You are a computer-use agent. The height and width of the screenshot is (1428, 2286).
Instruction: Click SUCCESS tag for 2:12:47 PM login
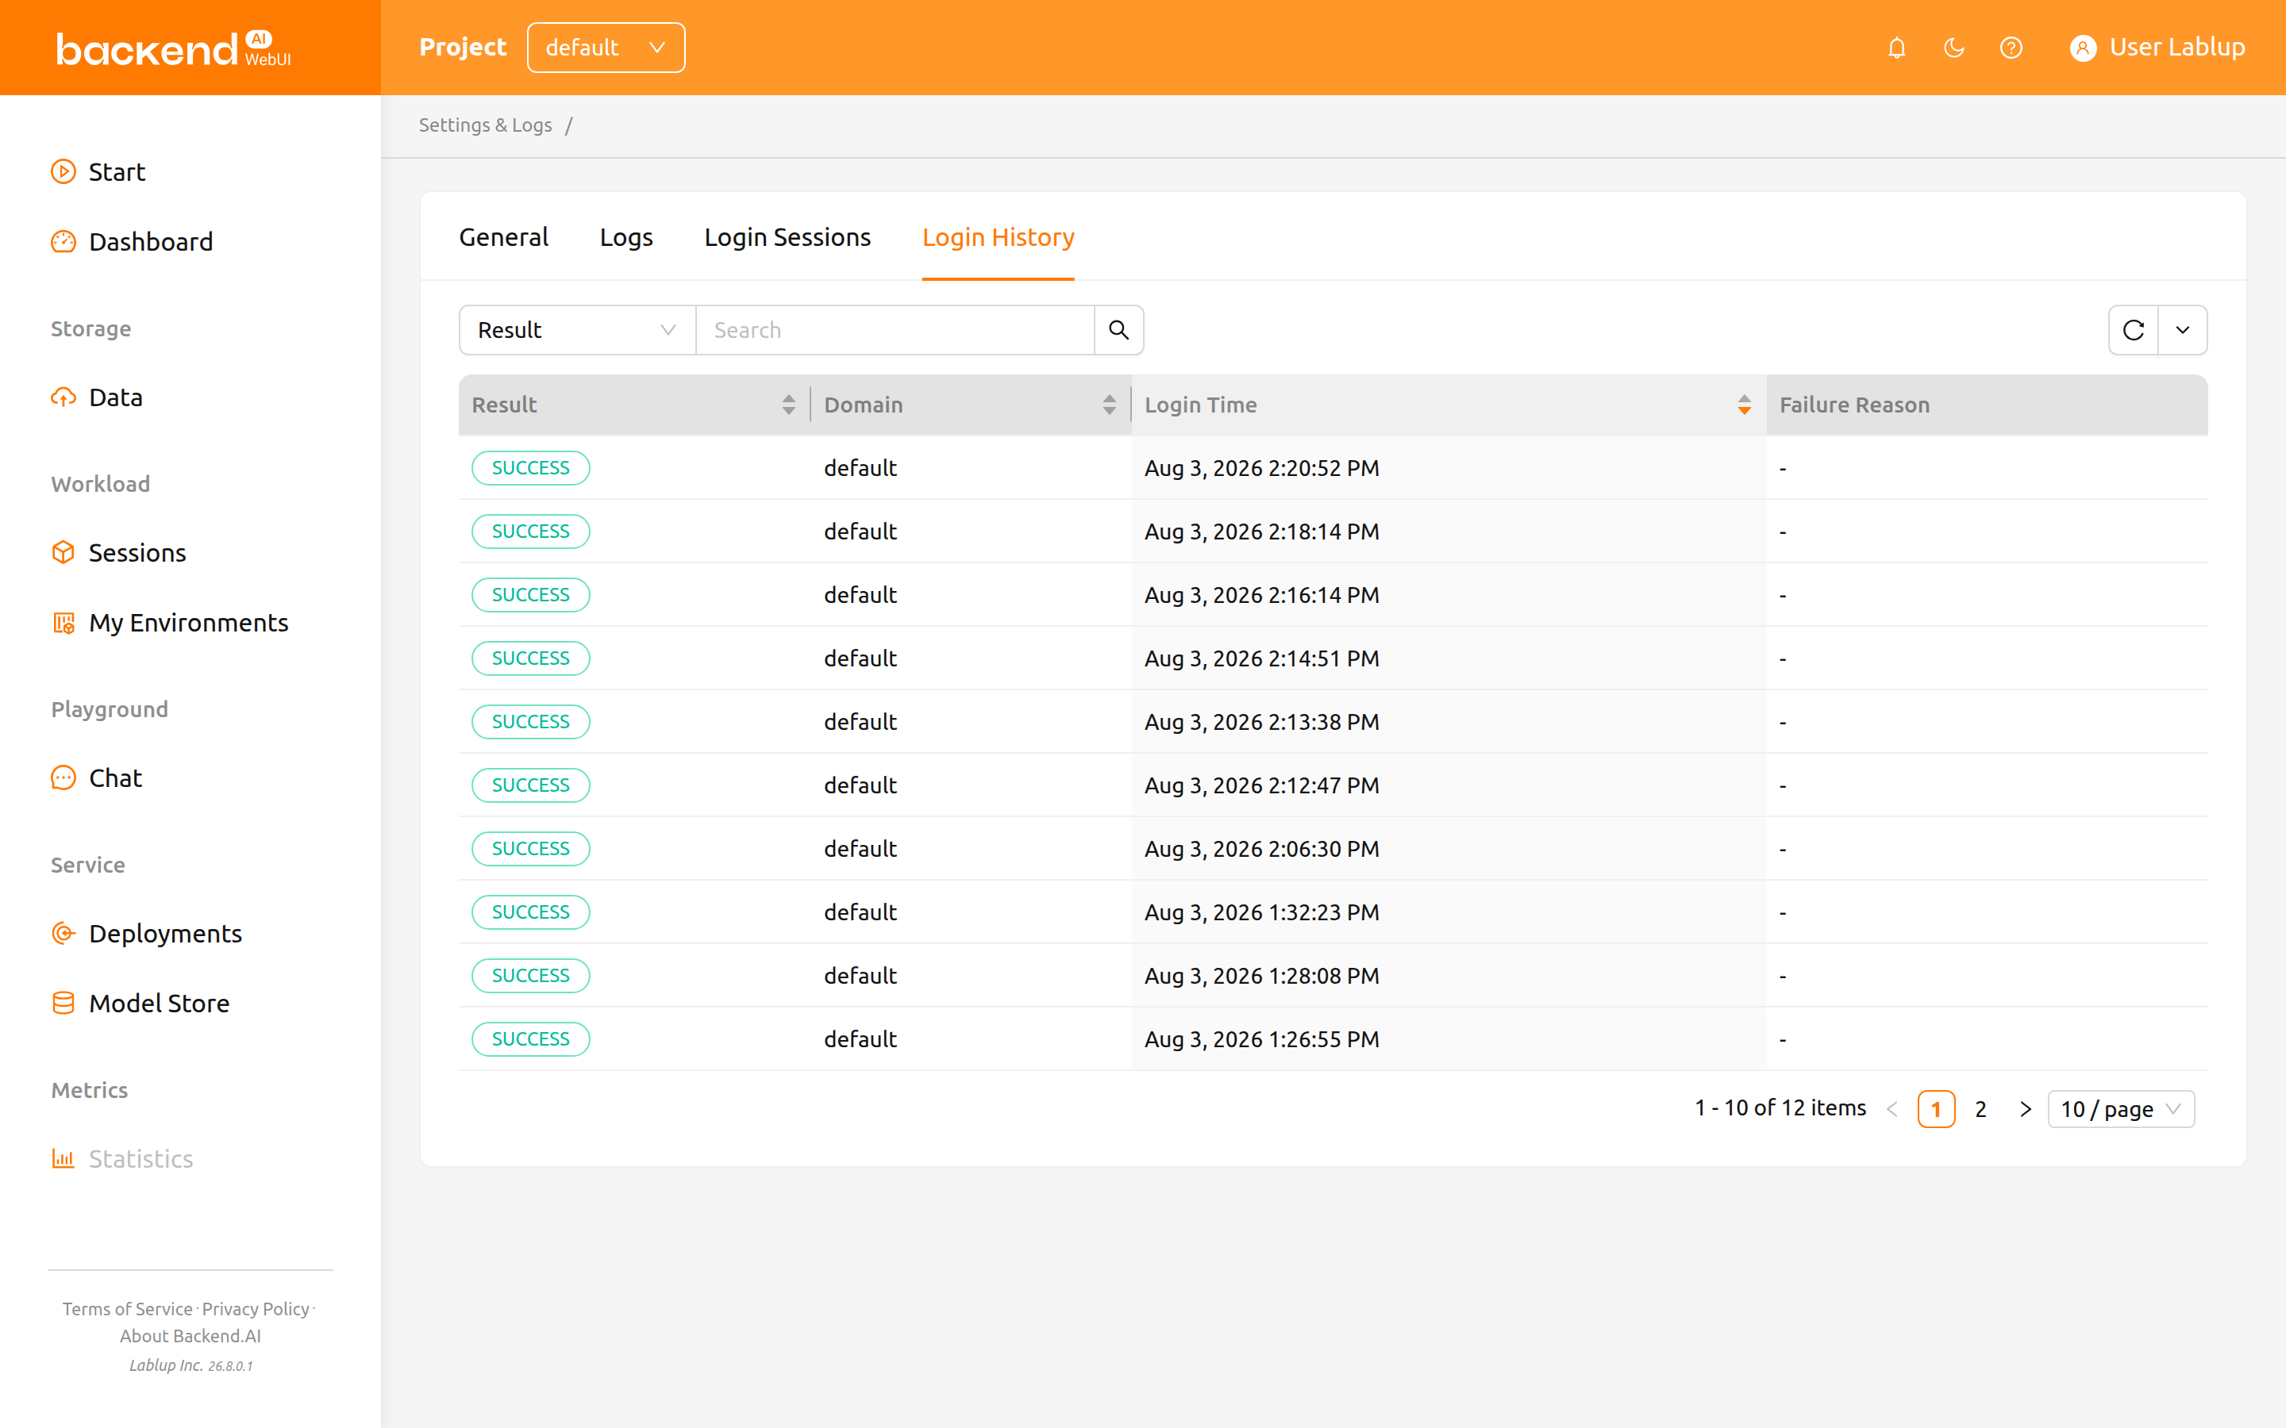pyautogui.click(x=531, y=785)
